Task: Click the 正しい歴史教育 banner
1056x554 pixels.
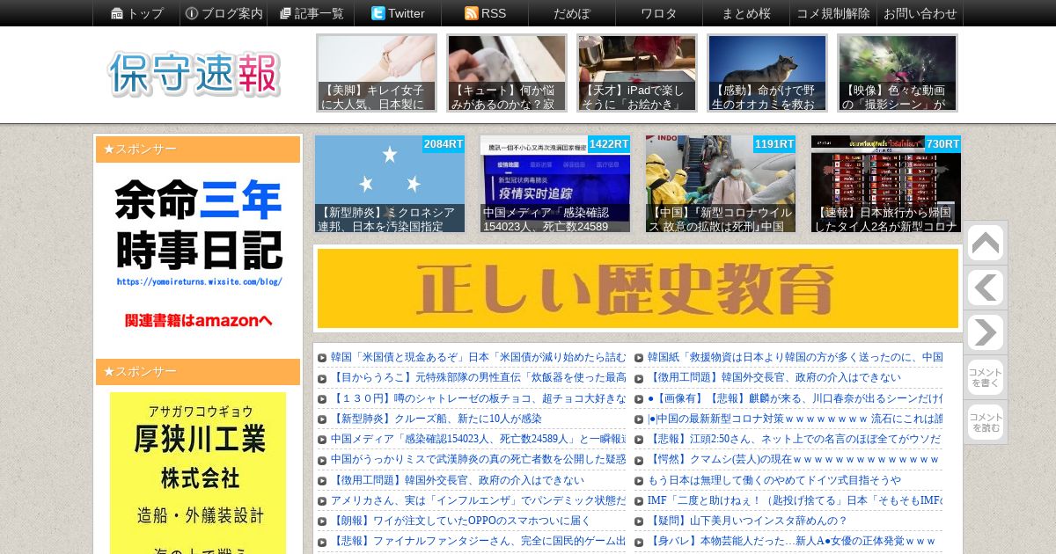Action: (x=638, y=288)
